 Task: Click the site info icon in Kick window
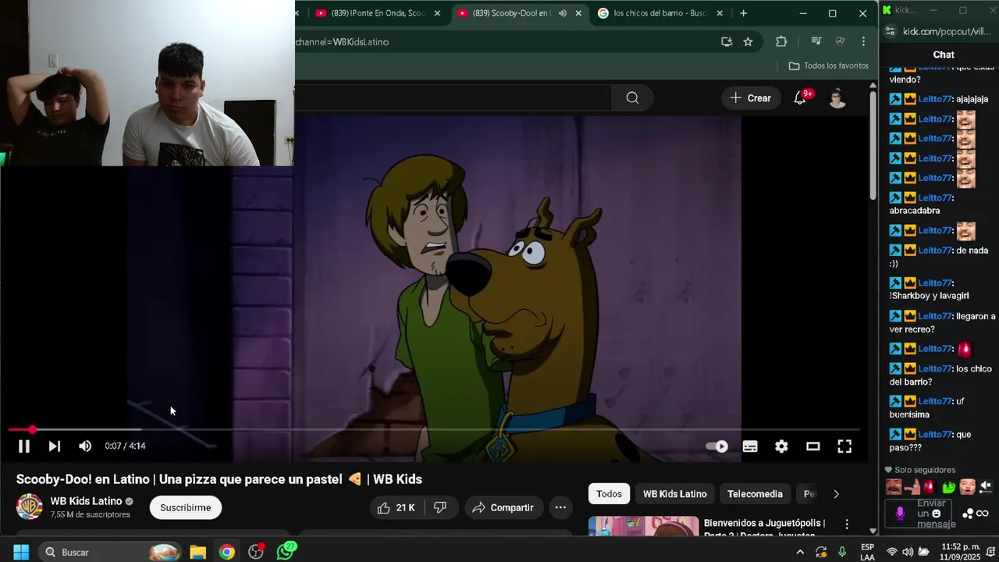[891, 32]
